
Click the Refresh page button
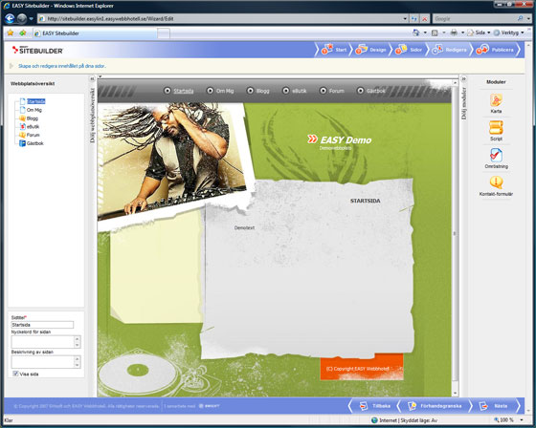414,19
